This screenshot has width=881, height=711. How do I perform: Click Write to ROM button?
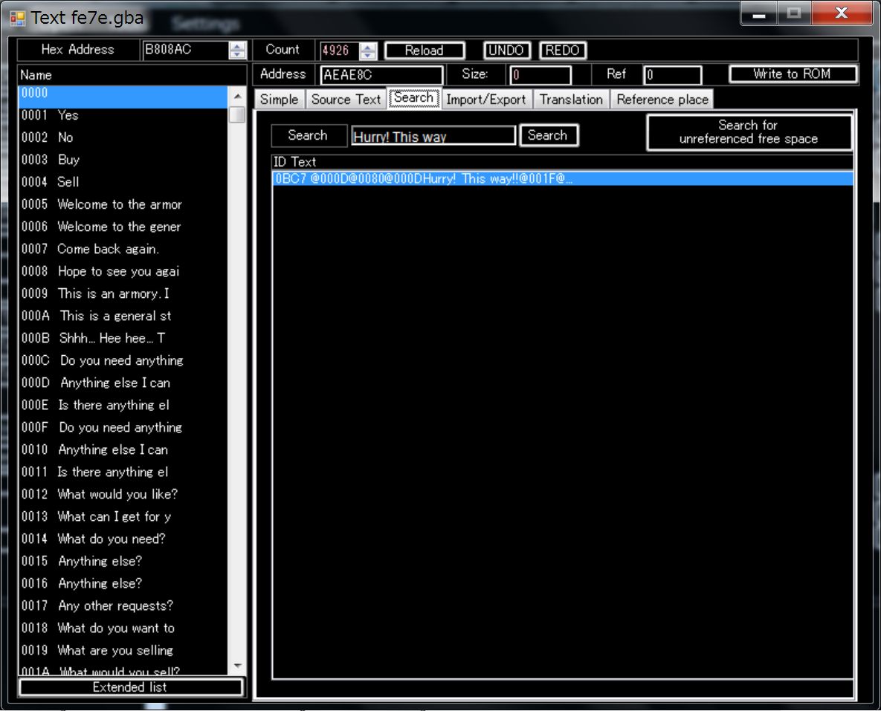coord(793,74)
